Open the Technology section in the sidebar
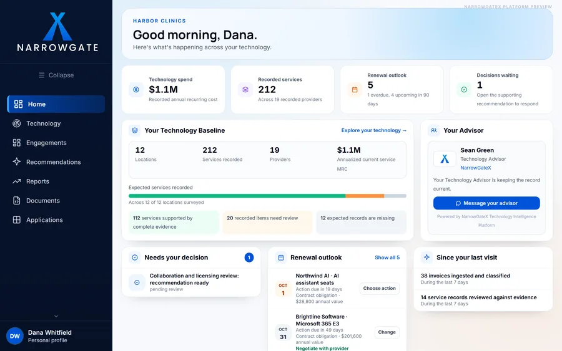Viewport: 562px width, 351px height. [56, 123]
